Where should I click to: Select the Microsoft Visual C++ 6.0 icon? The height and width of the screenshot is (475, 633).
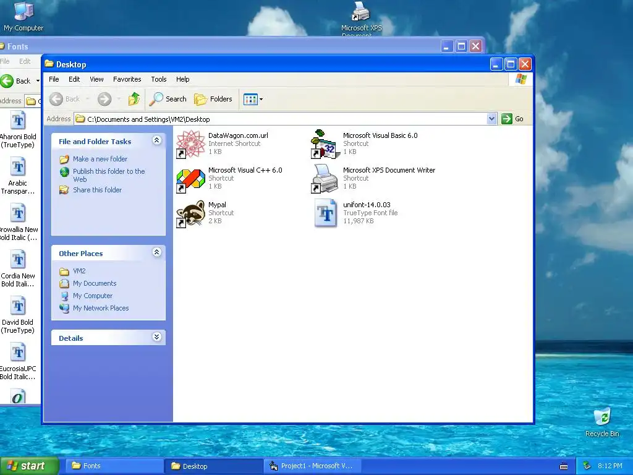tap(190, 179)
